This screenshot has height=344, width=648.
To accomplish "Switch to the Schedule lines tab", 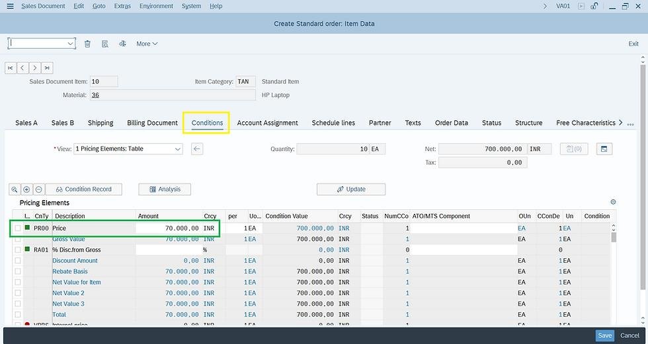I will [333, 123].
